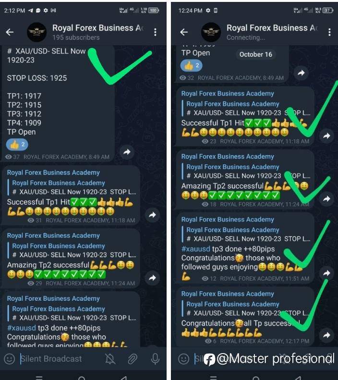
Task: Forward the Tp2 successful message in the left chat
Action: click(x=152, y=278)
